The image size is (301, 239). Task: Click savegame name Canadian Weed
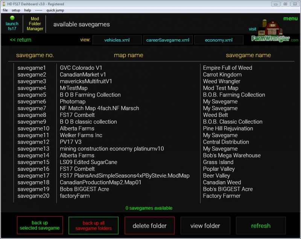coord(222,182)
